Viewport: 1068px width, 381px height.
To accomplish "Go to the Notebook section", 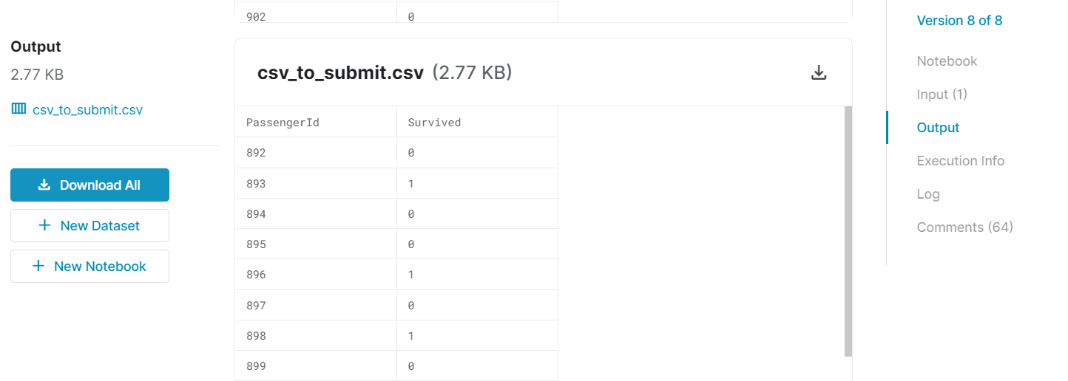I will click(x=947, y=61).
